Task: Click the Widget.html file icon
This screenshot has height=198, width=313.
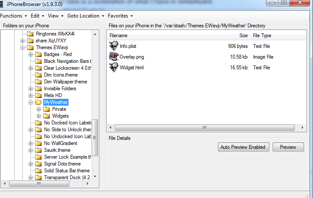Action: click(114, 67)
